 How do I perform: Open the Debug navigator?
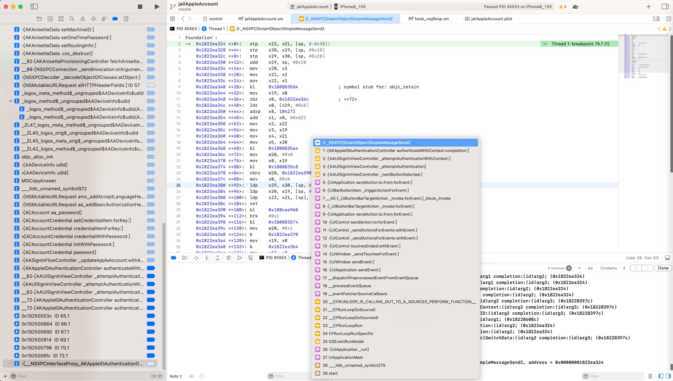point(104,19)
